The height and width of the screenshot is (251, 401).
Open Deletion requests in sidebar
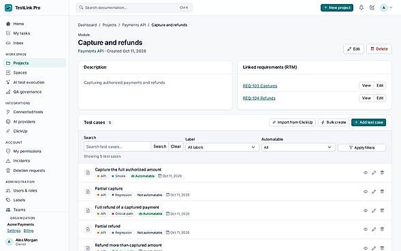[x=34, y=171]
